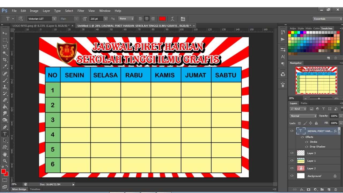343x193 pixels.
Task: Open the Fill percentage dropdown arrow
Action: [x=341, y=123]
